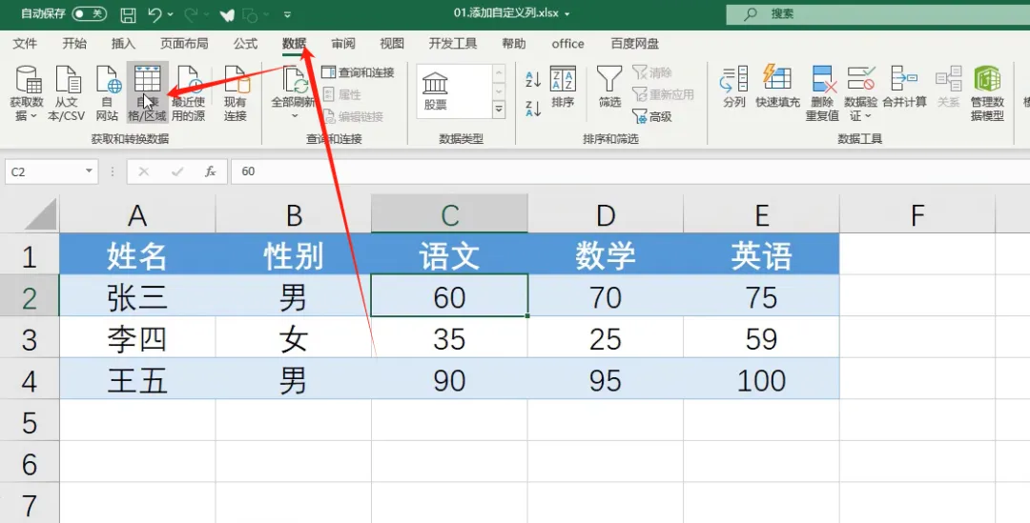Click the select all corner triangle
The width and height of the screenshot is (1030, 523).
[40, 214]
